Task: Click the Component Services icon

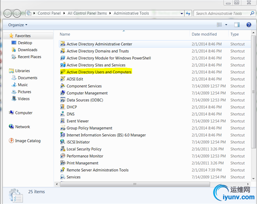Action: point(63,86)
